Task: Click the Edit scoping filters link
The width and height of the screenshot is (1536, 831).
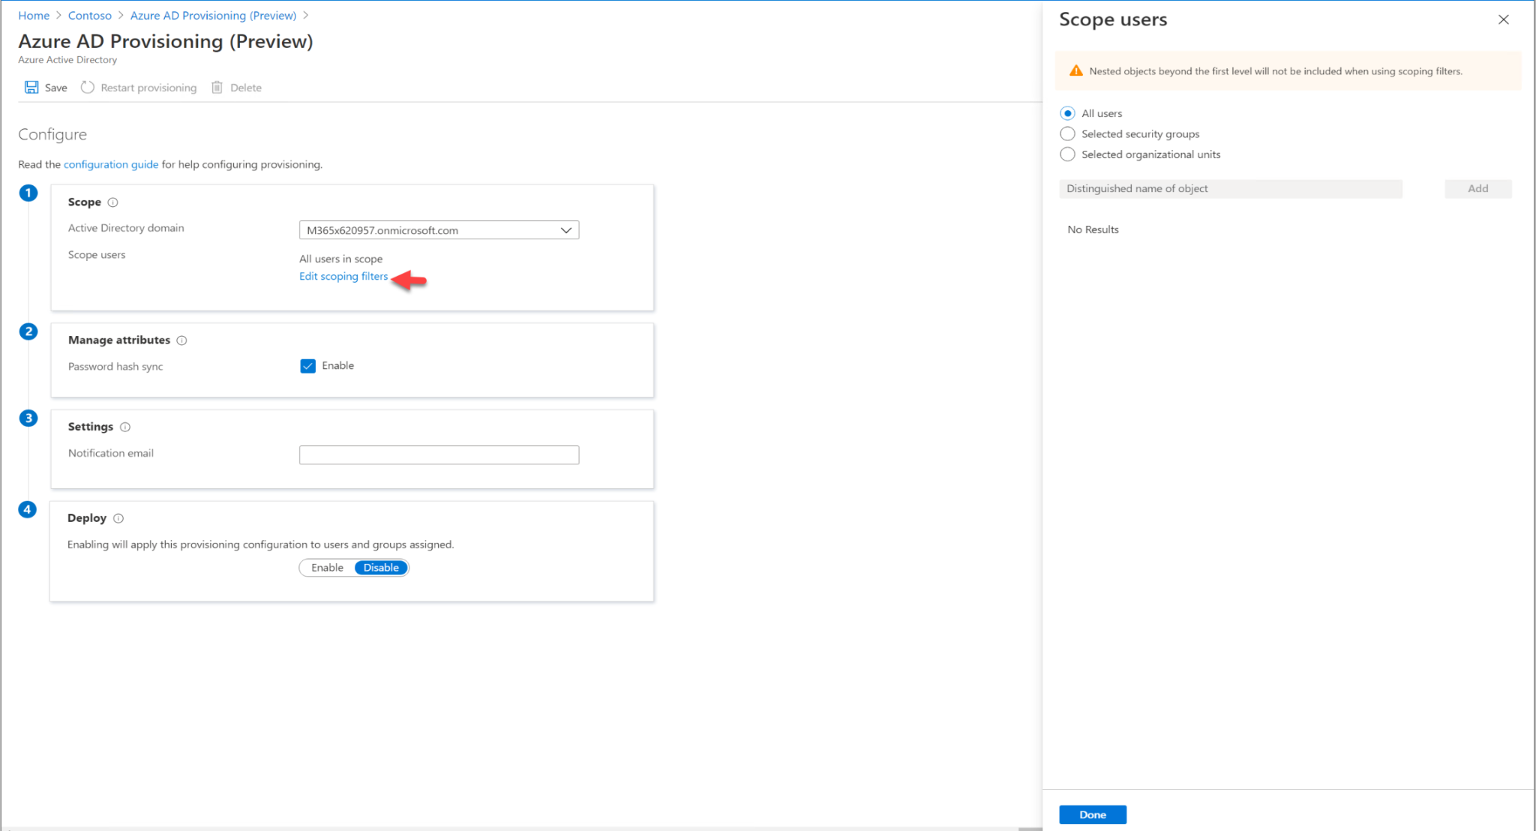Action: 343,276
